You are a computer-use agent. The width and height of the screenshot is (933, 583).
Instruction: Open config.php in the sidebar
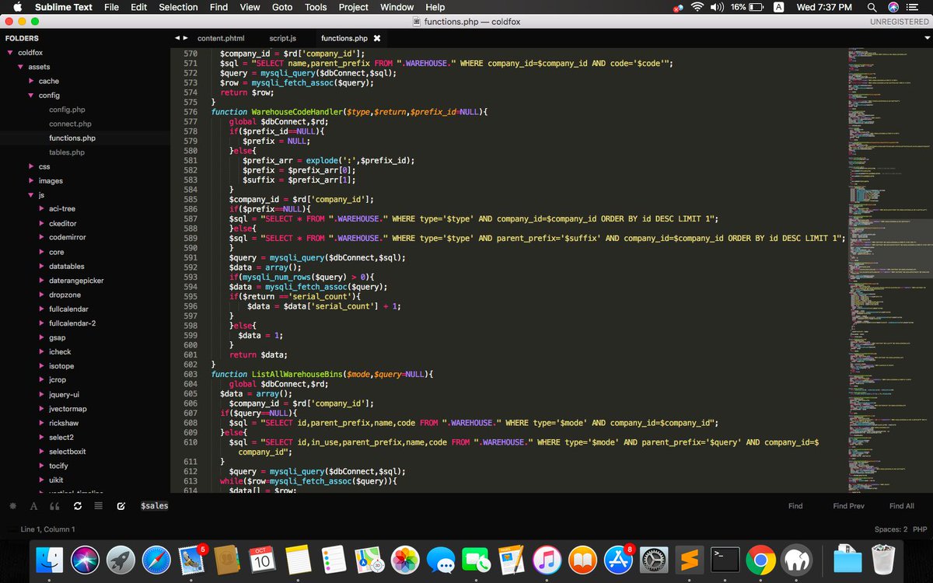[67, 110]
